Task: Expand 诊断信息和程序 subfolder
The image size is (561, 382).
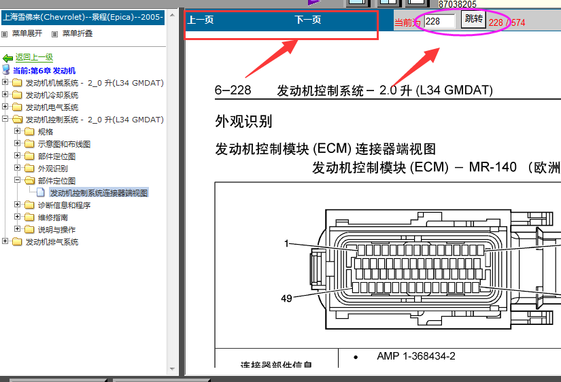Action: coord(17,204)
